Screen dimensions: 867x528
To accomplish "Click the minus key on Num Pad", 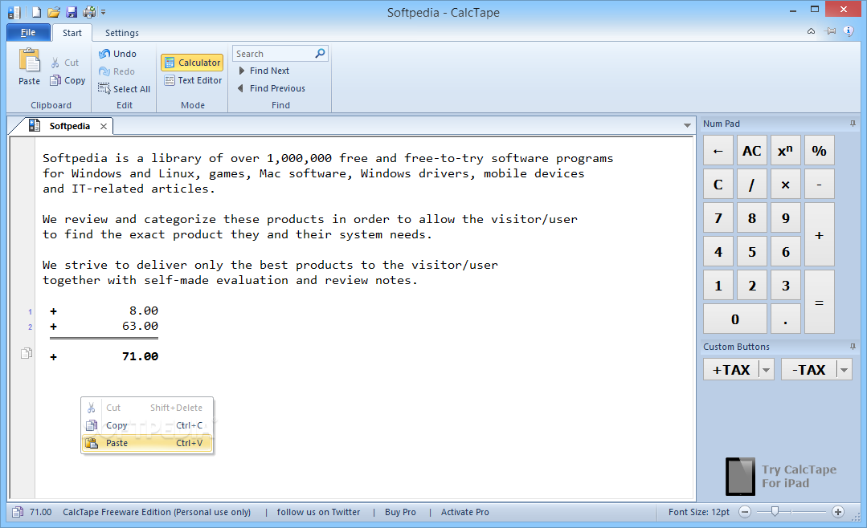I will point(820,184).
